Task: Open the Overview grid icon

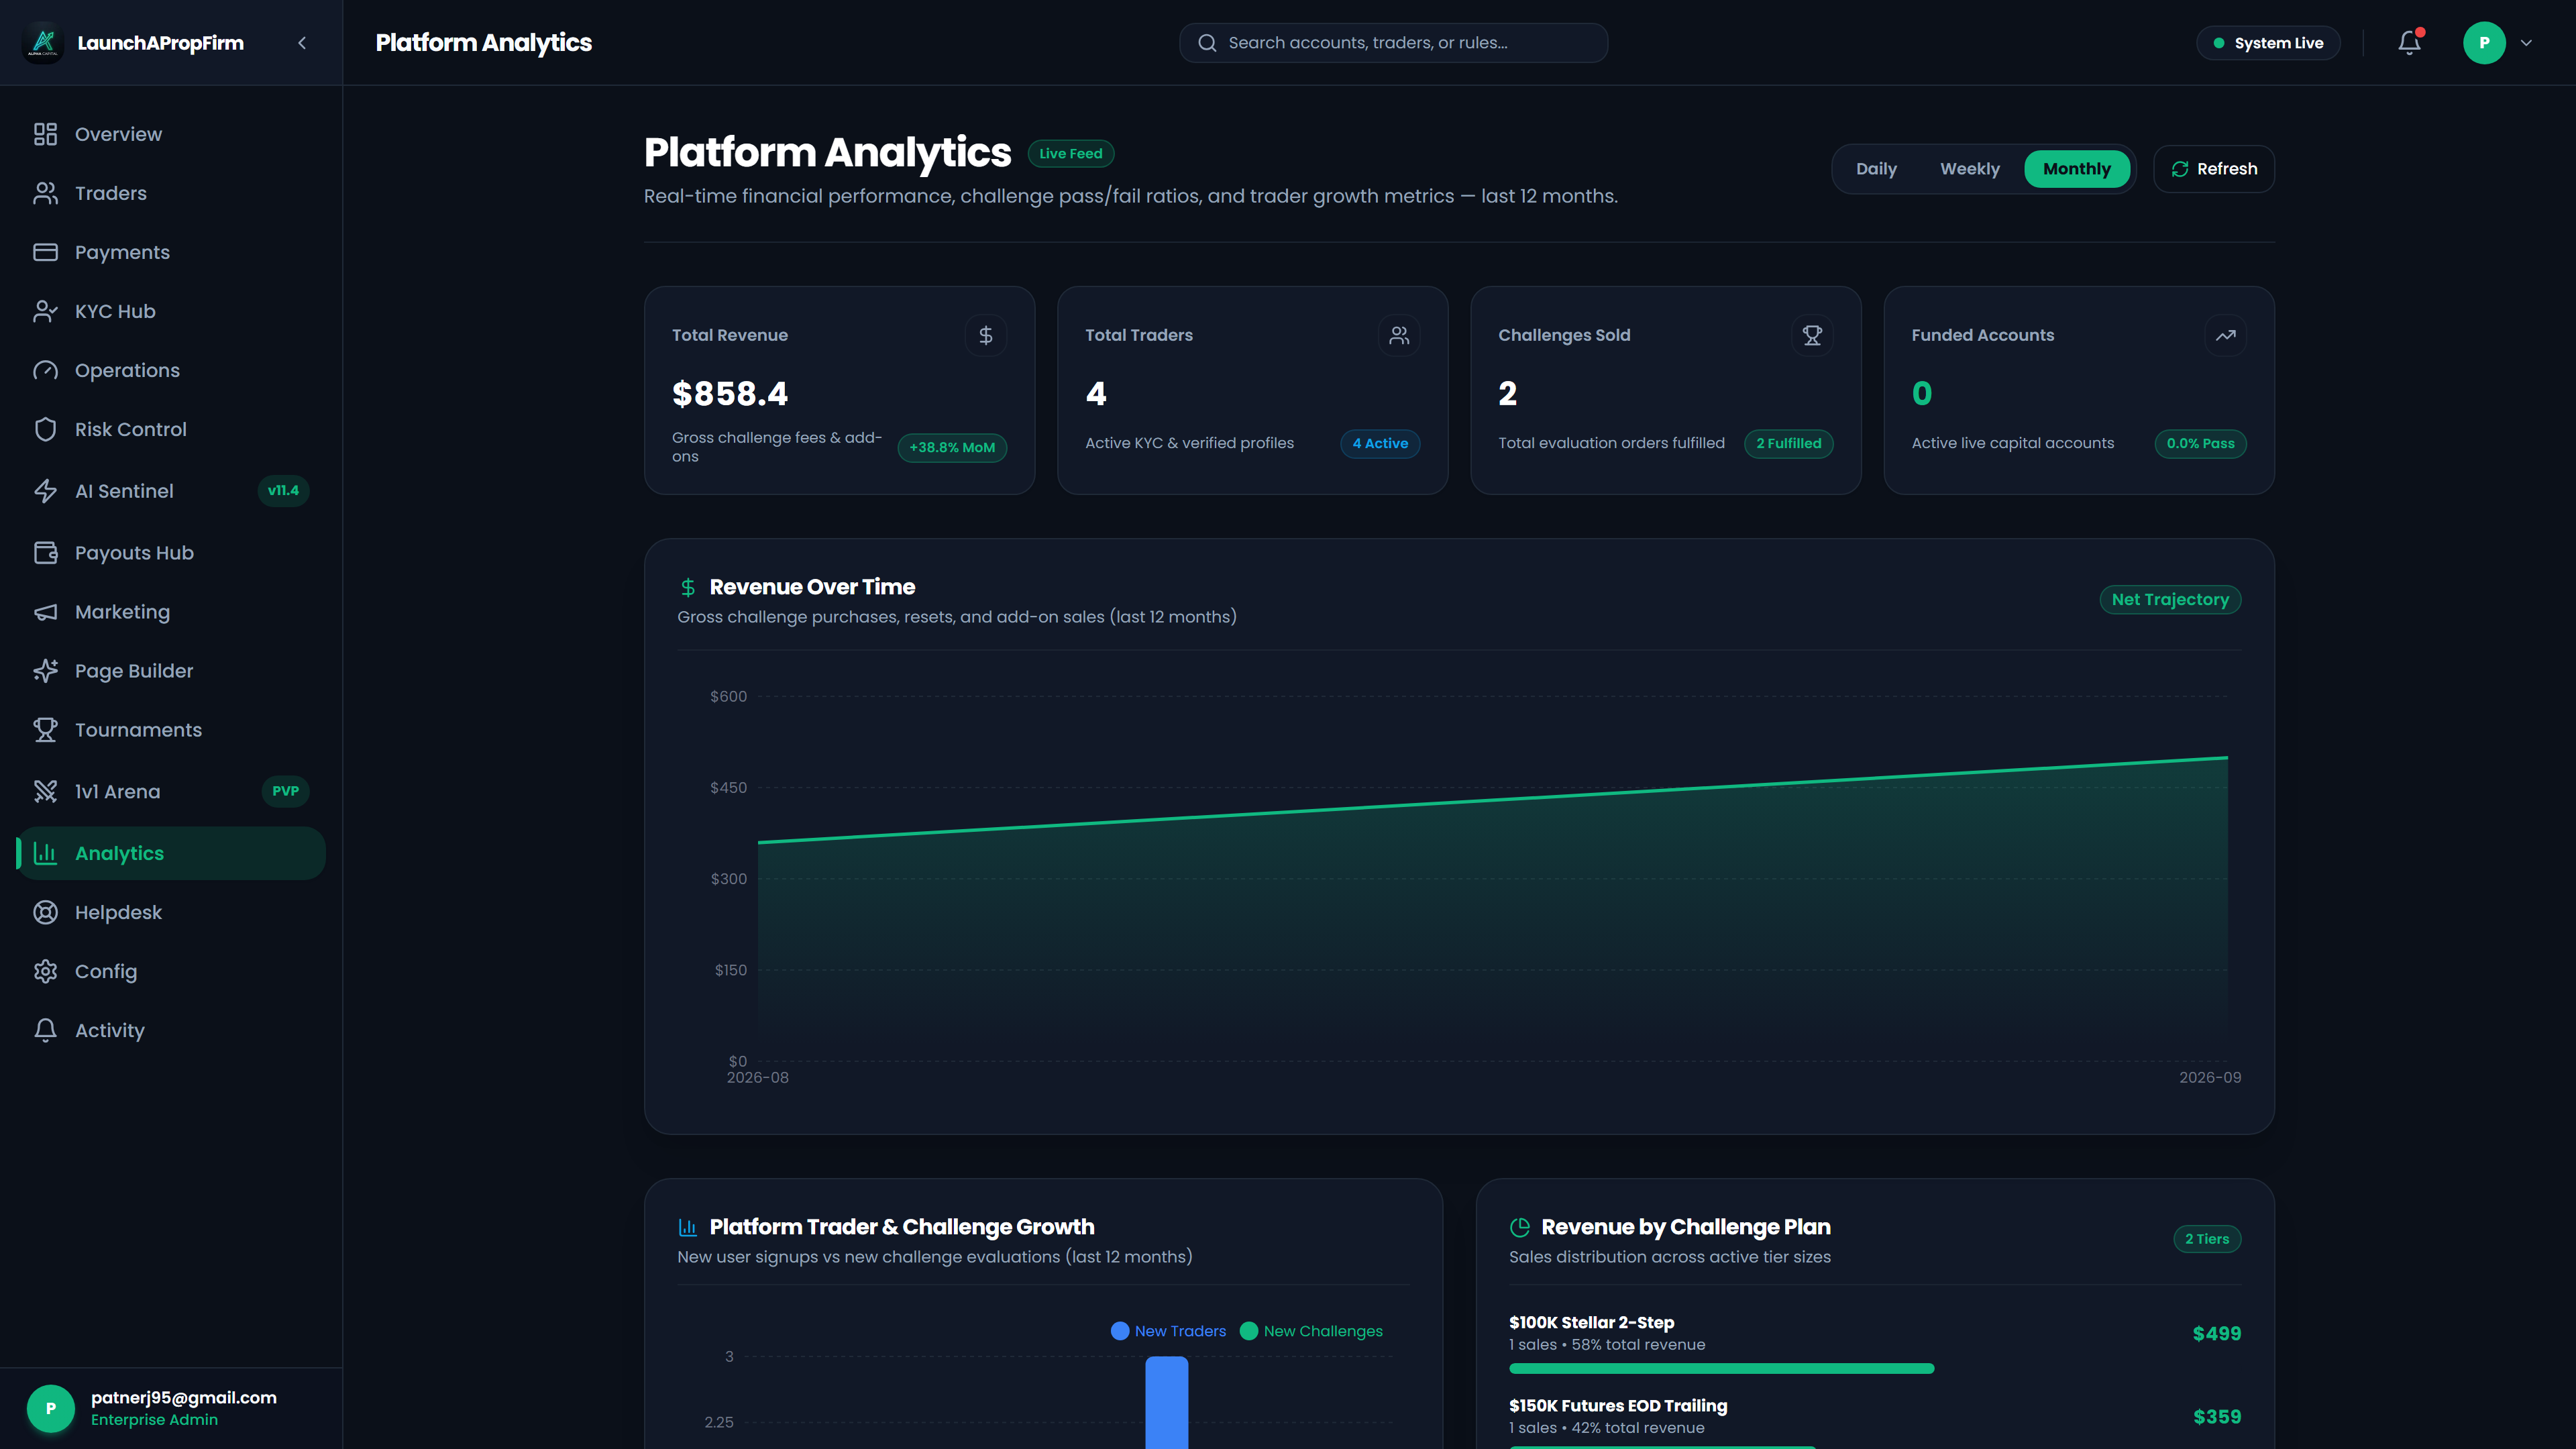Action: [x=45, y=134]
